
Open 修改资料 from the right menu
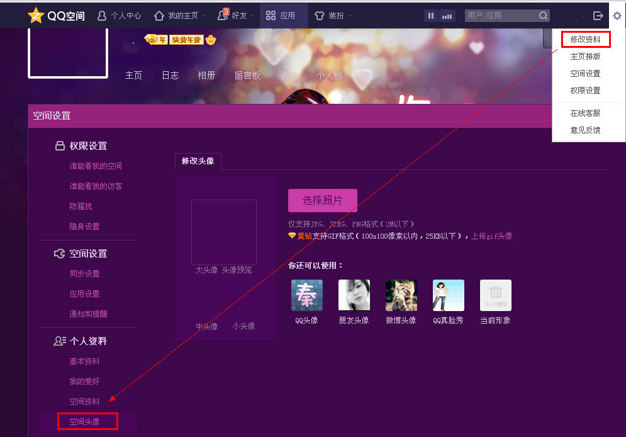[x=585, y=38]
